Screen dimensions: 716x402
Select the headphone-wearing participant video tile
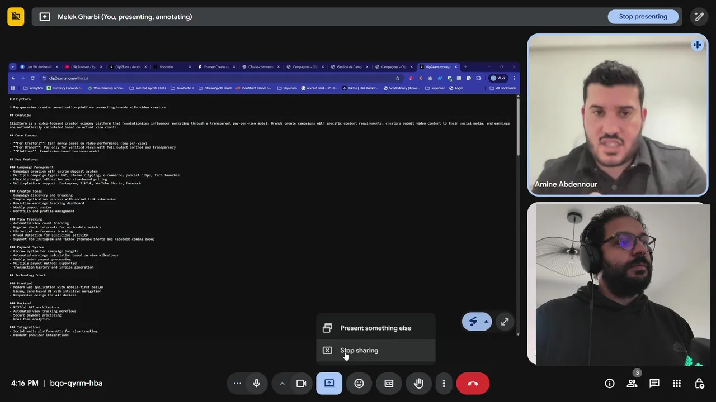[618, 284]
